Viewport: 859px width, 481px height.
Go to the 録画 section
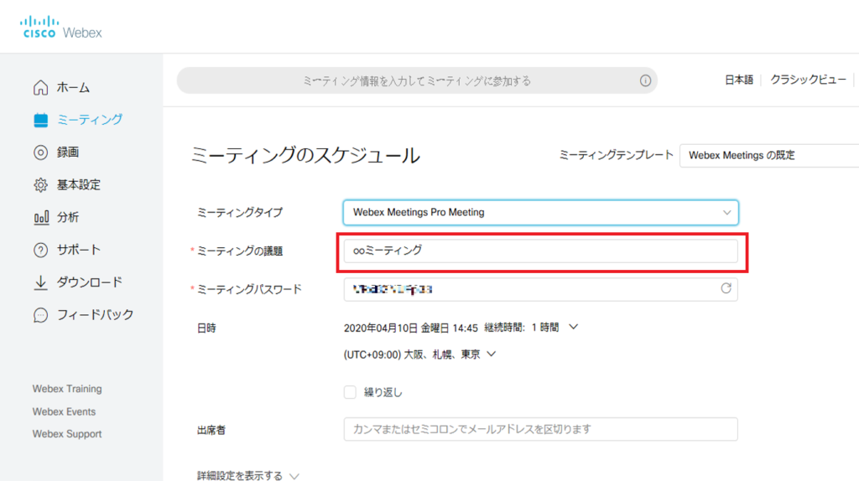pos(68,153)
